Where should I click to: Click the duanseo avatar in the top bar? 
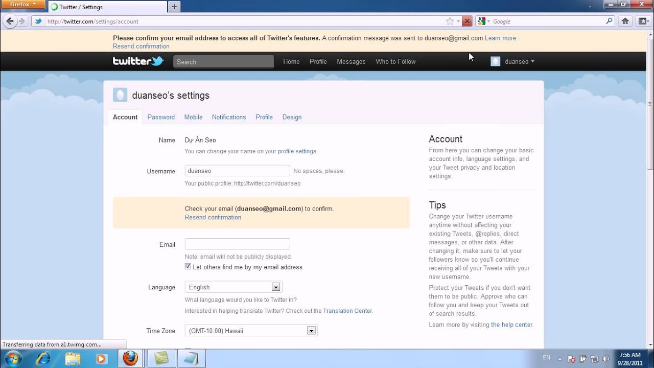495,61
